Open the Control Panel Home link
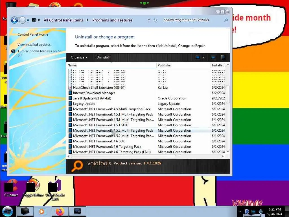The width and height of the screenshot is (289, 217). click(33, 34)
